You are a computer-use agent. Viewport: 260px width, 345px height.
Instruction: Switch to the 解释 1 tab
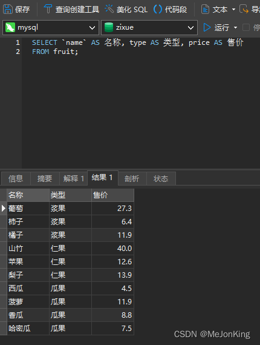[74, 178]
